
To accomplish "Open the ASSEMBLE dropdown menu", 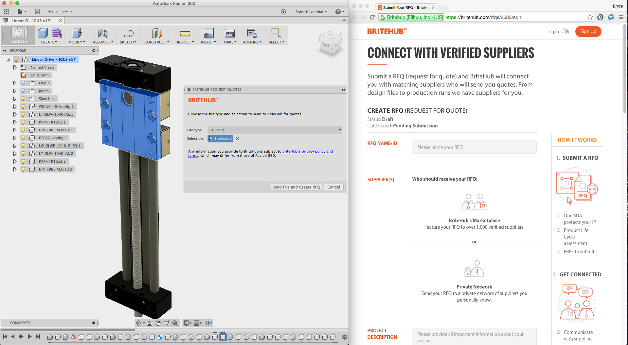I will click(x=103, y=42).
